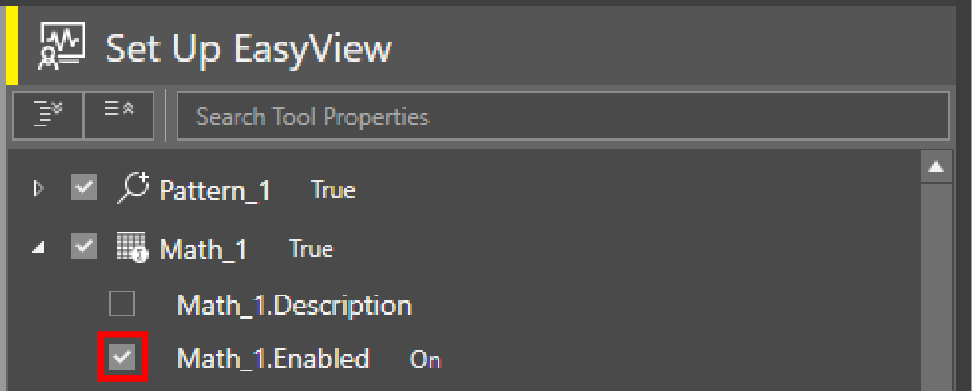Click the Math_1 calculator grid icon

click(x=133, y=248)
